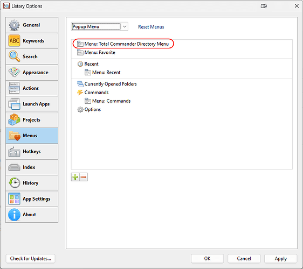Image resolution: width=303 pixels, height=269 pixels.
Task: Click the About info icon
Action: pos(14,215)
